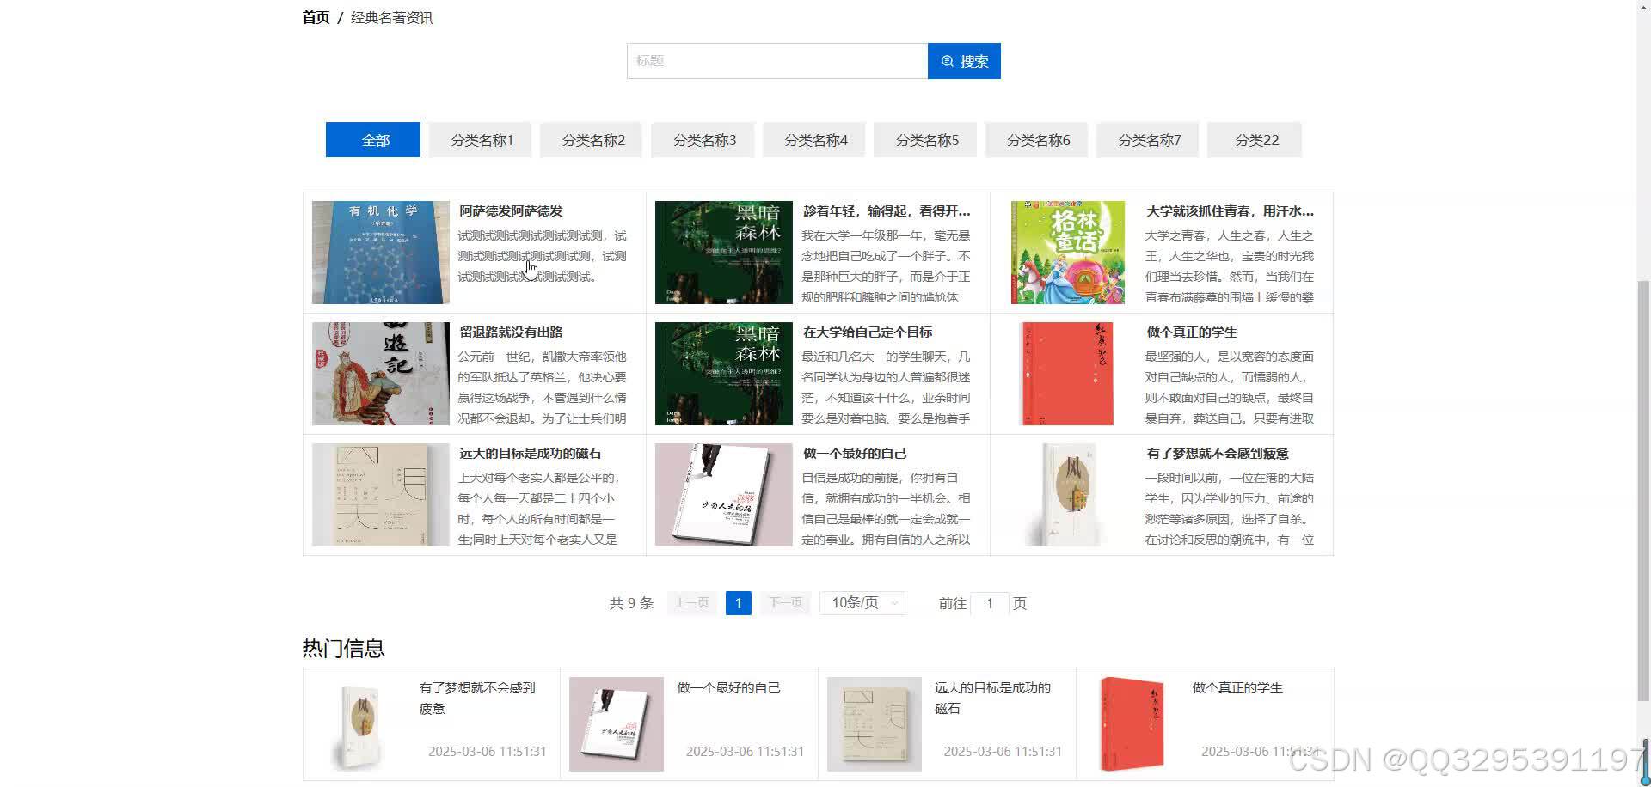Image resolution: width=1651 pixels, height=787 pixels.
Task: Click the 有机化学 book cover thumbnail
Action: (x=380, y=252)
